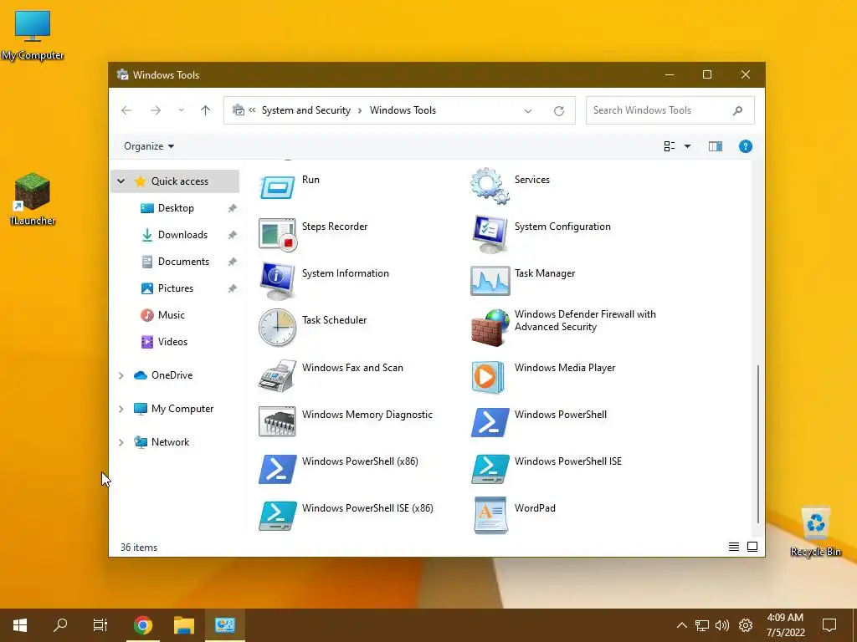
Task: Select the Windows PowerShell icon
Action: (x=490, y=422)
